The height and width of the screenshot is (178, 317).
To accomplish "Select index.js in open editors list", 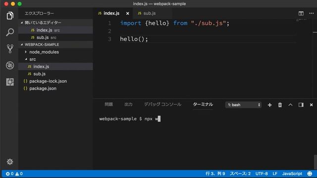I will click(55, 30).
